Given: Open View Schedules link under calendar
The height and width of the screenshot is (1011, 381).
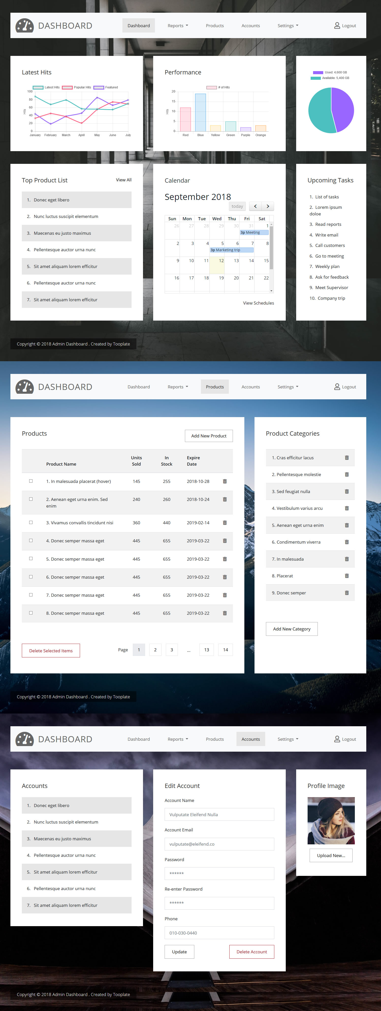Looking at the screenshot, I should point(259,303).
